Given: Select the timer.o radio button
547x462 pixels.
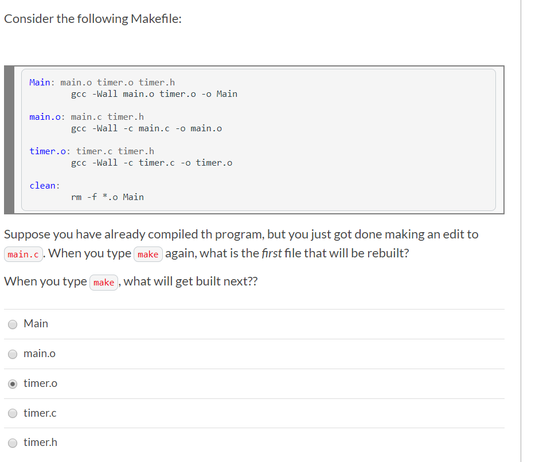Looking at the screenshot, I should coord(12,383).
